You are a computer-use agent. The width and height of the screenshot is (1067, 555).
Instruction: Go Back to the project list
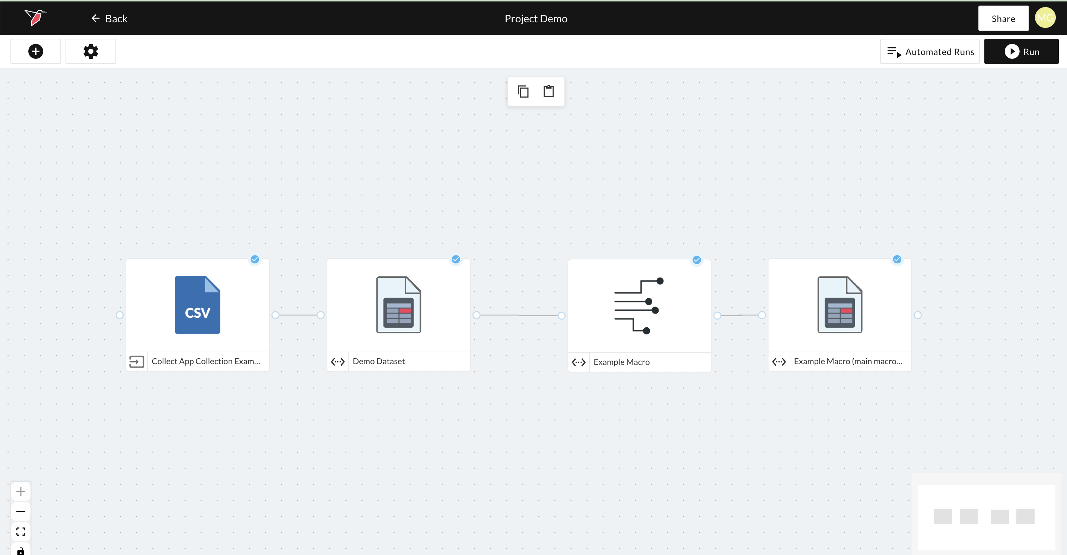click(x=109, y=18)
